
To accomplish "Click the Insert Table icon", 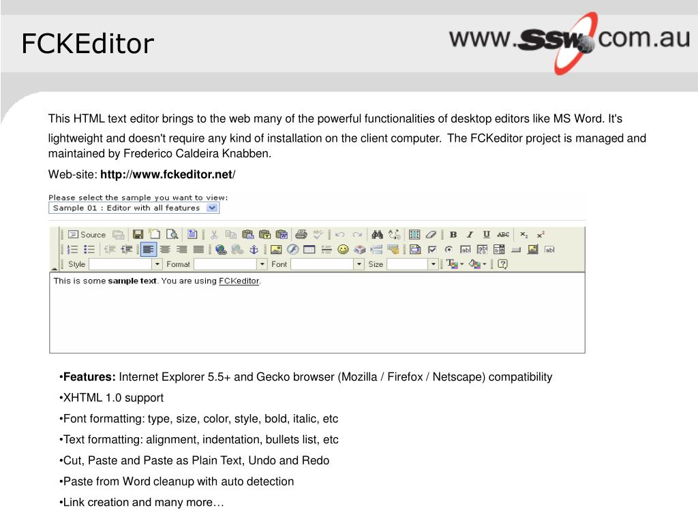I will pyautogui.click(x=309, y=249).
